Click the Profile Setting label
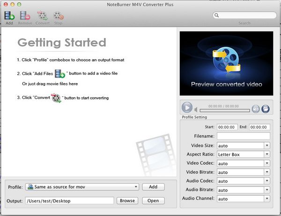Image resolution: width=281 pixels, height=216 pixels. coord(194,117)
